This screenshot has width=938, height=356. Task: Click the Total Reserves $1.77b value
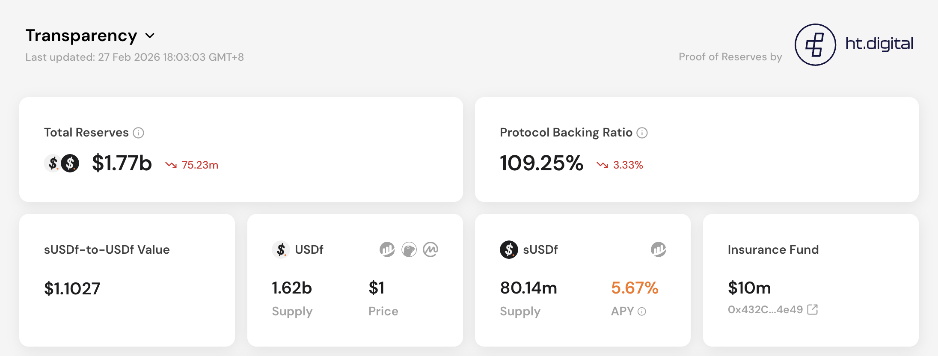122,163
